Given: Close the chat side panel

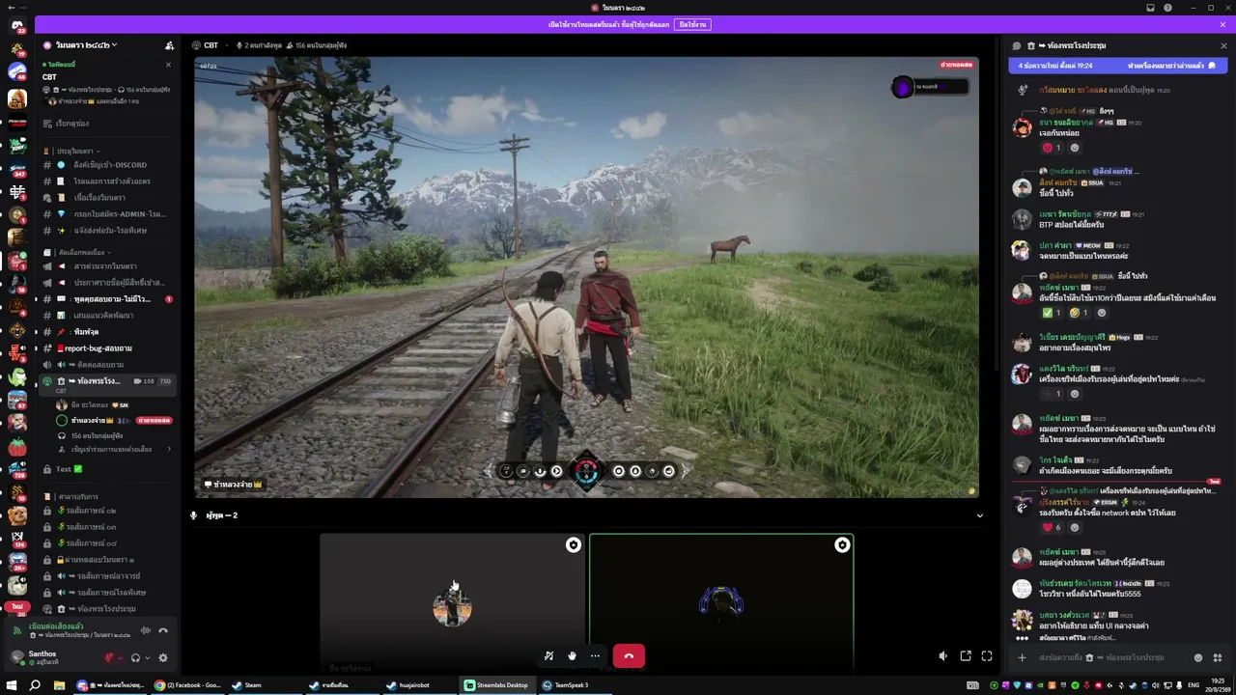Looking at the screenshot, I should [1223, 45].
